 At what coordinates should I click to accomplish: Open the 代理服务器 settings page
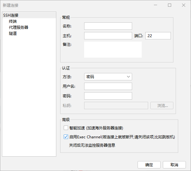[x=19, y=27]
